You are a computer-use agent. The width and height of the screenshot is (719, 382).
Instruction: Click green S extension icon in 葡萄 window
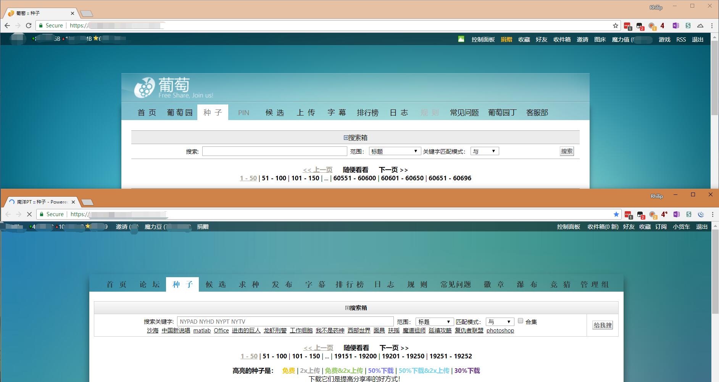point(688,26)
